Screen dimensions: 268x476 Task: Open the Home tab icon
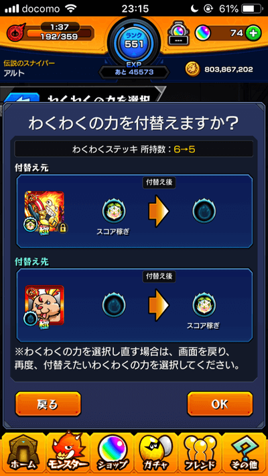pyautogui.click(x=23, y=454)
